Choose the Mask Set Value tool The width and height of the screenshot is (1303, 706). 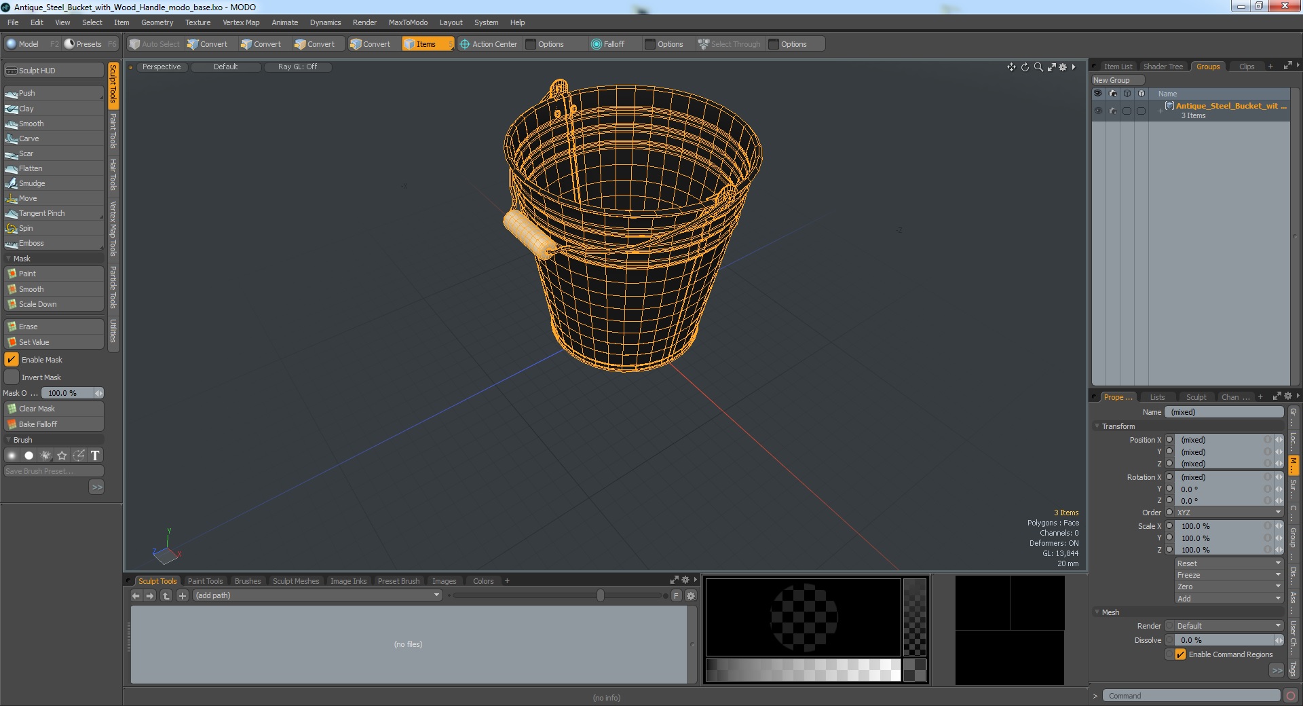click(54, 342)
